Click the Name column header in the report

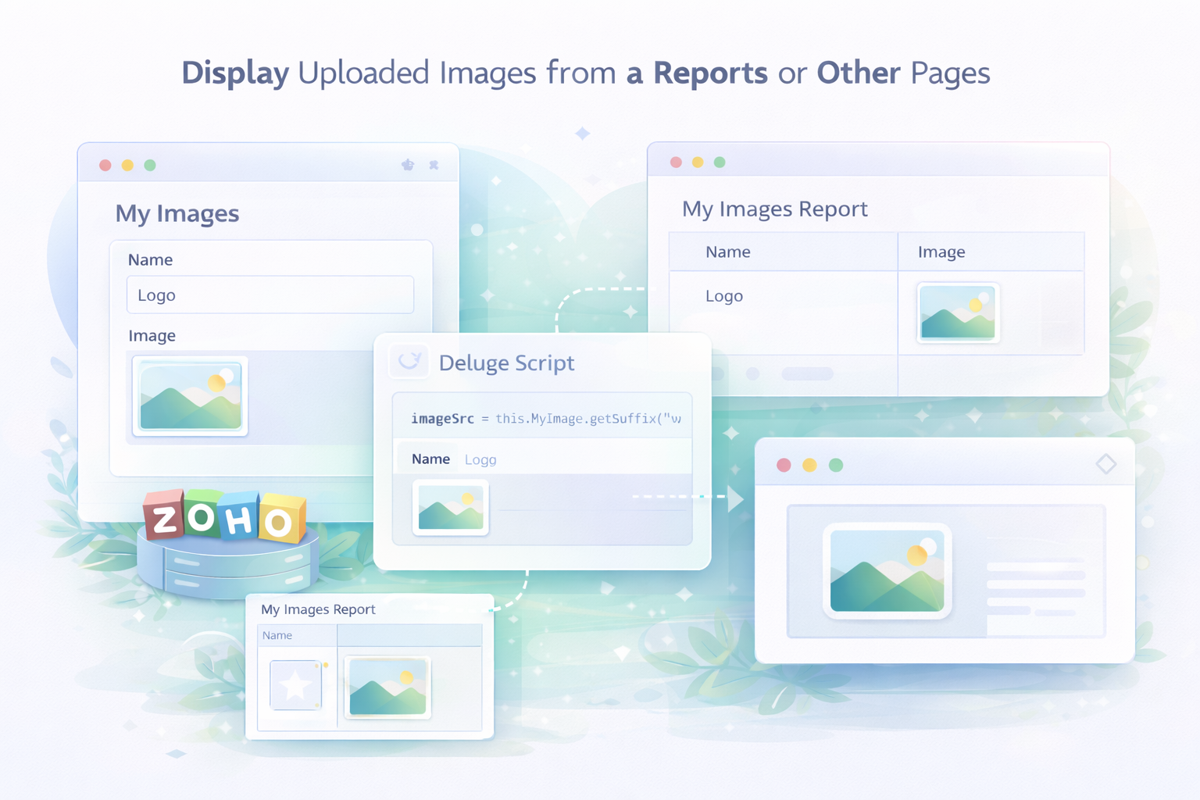pyautogui.click(x=727, y=252)
